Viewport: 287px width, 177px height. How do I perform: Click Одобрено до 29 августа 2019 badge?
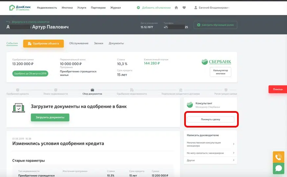click(x=30, y=73)
